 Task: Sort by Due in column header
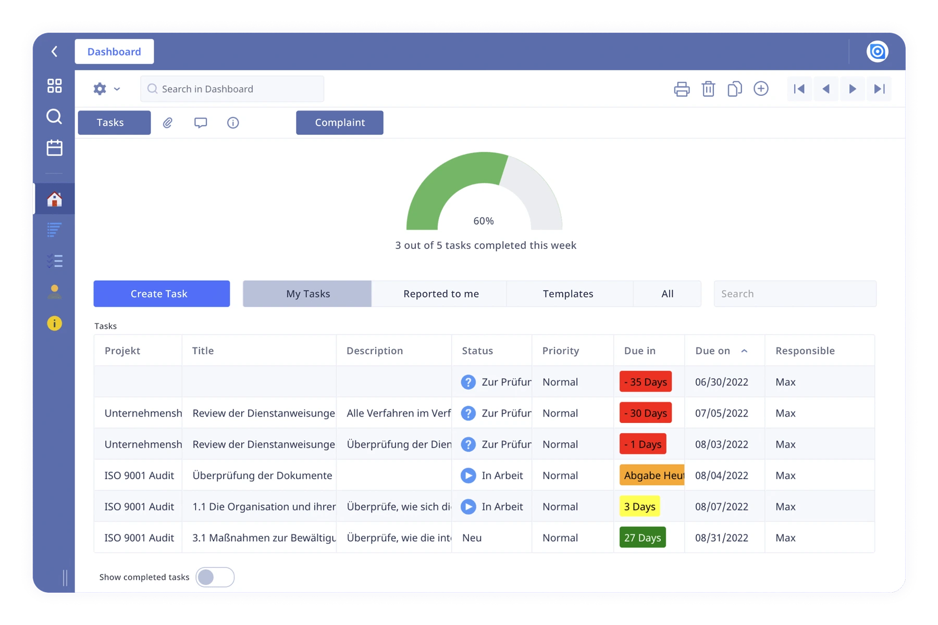pyautogui.click(x=649, y=351)
